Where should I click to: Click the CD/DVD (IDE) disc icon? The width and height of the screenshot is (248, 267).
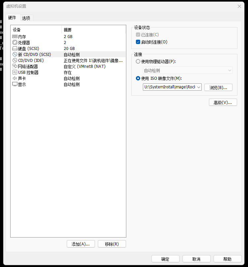pyautogui.click(x=15, y=60)
